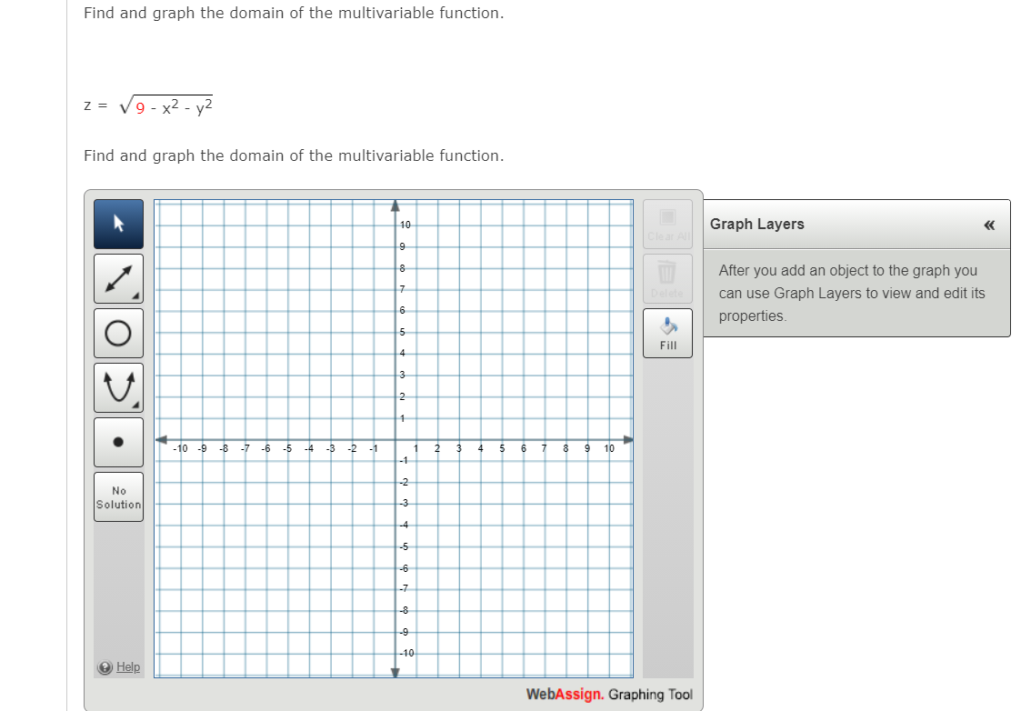Select the line drawing tool

(x=118, y=278)
